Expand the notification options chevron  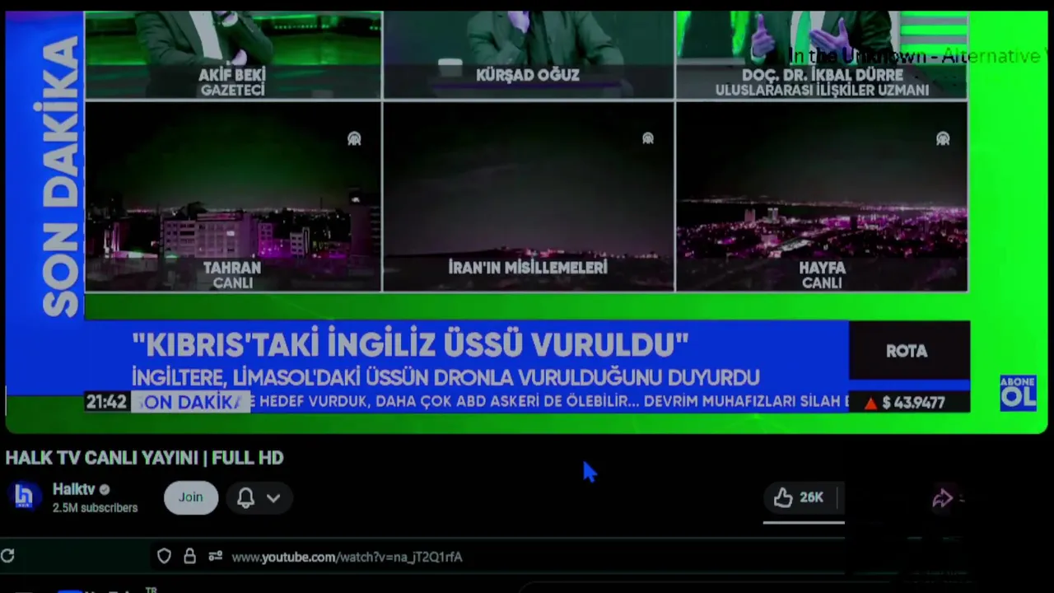[273, 497]
